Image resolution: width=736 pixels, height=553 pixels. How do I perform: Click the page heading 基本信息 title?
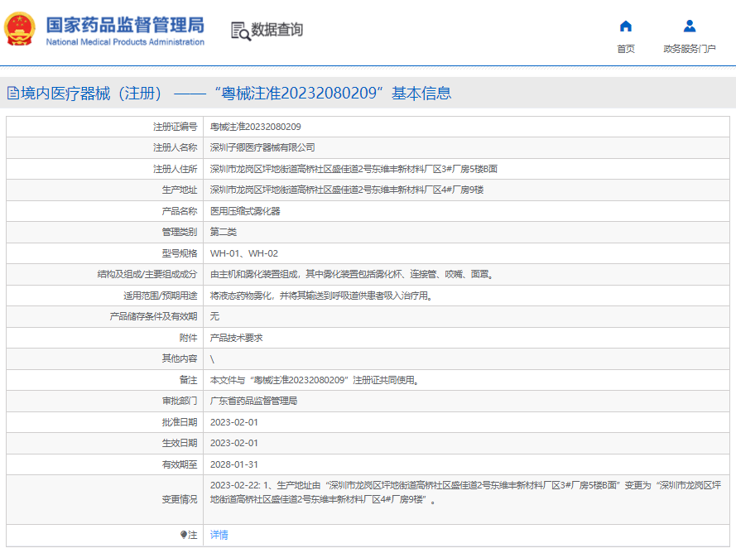421,93
